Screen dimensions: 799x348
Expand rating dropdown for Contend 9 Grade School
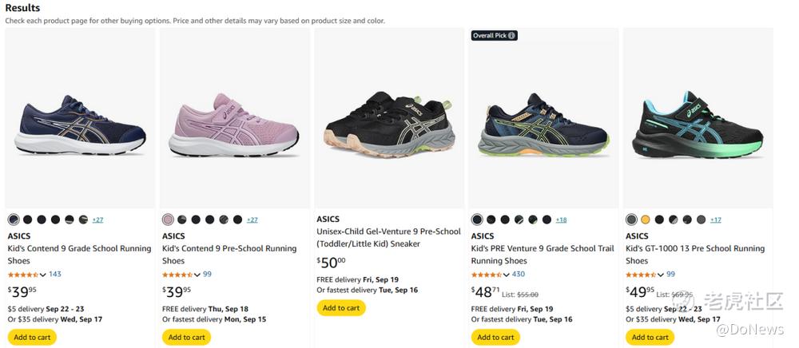(x=43, y=275)
